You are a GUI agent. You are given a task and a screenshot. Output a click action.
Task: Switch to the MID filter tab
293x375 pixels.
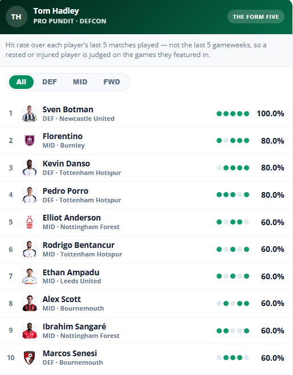tap(80, 82)
